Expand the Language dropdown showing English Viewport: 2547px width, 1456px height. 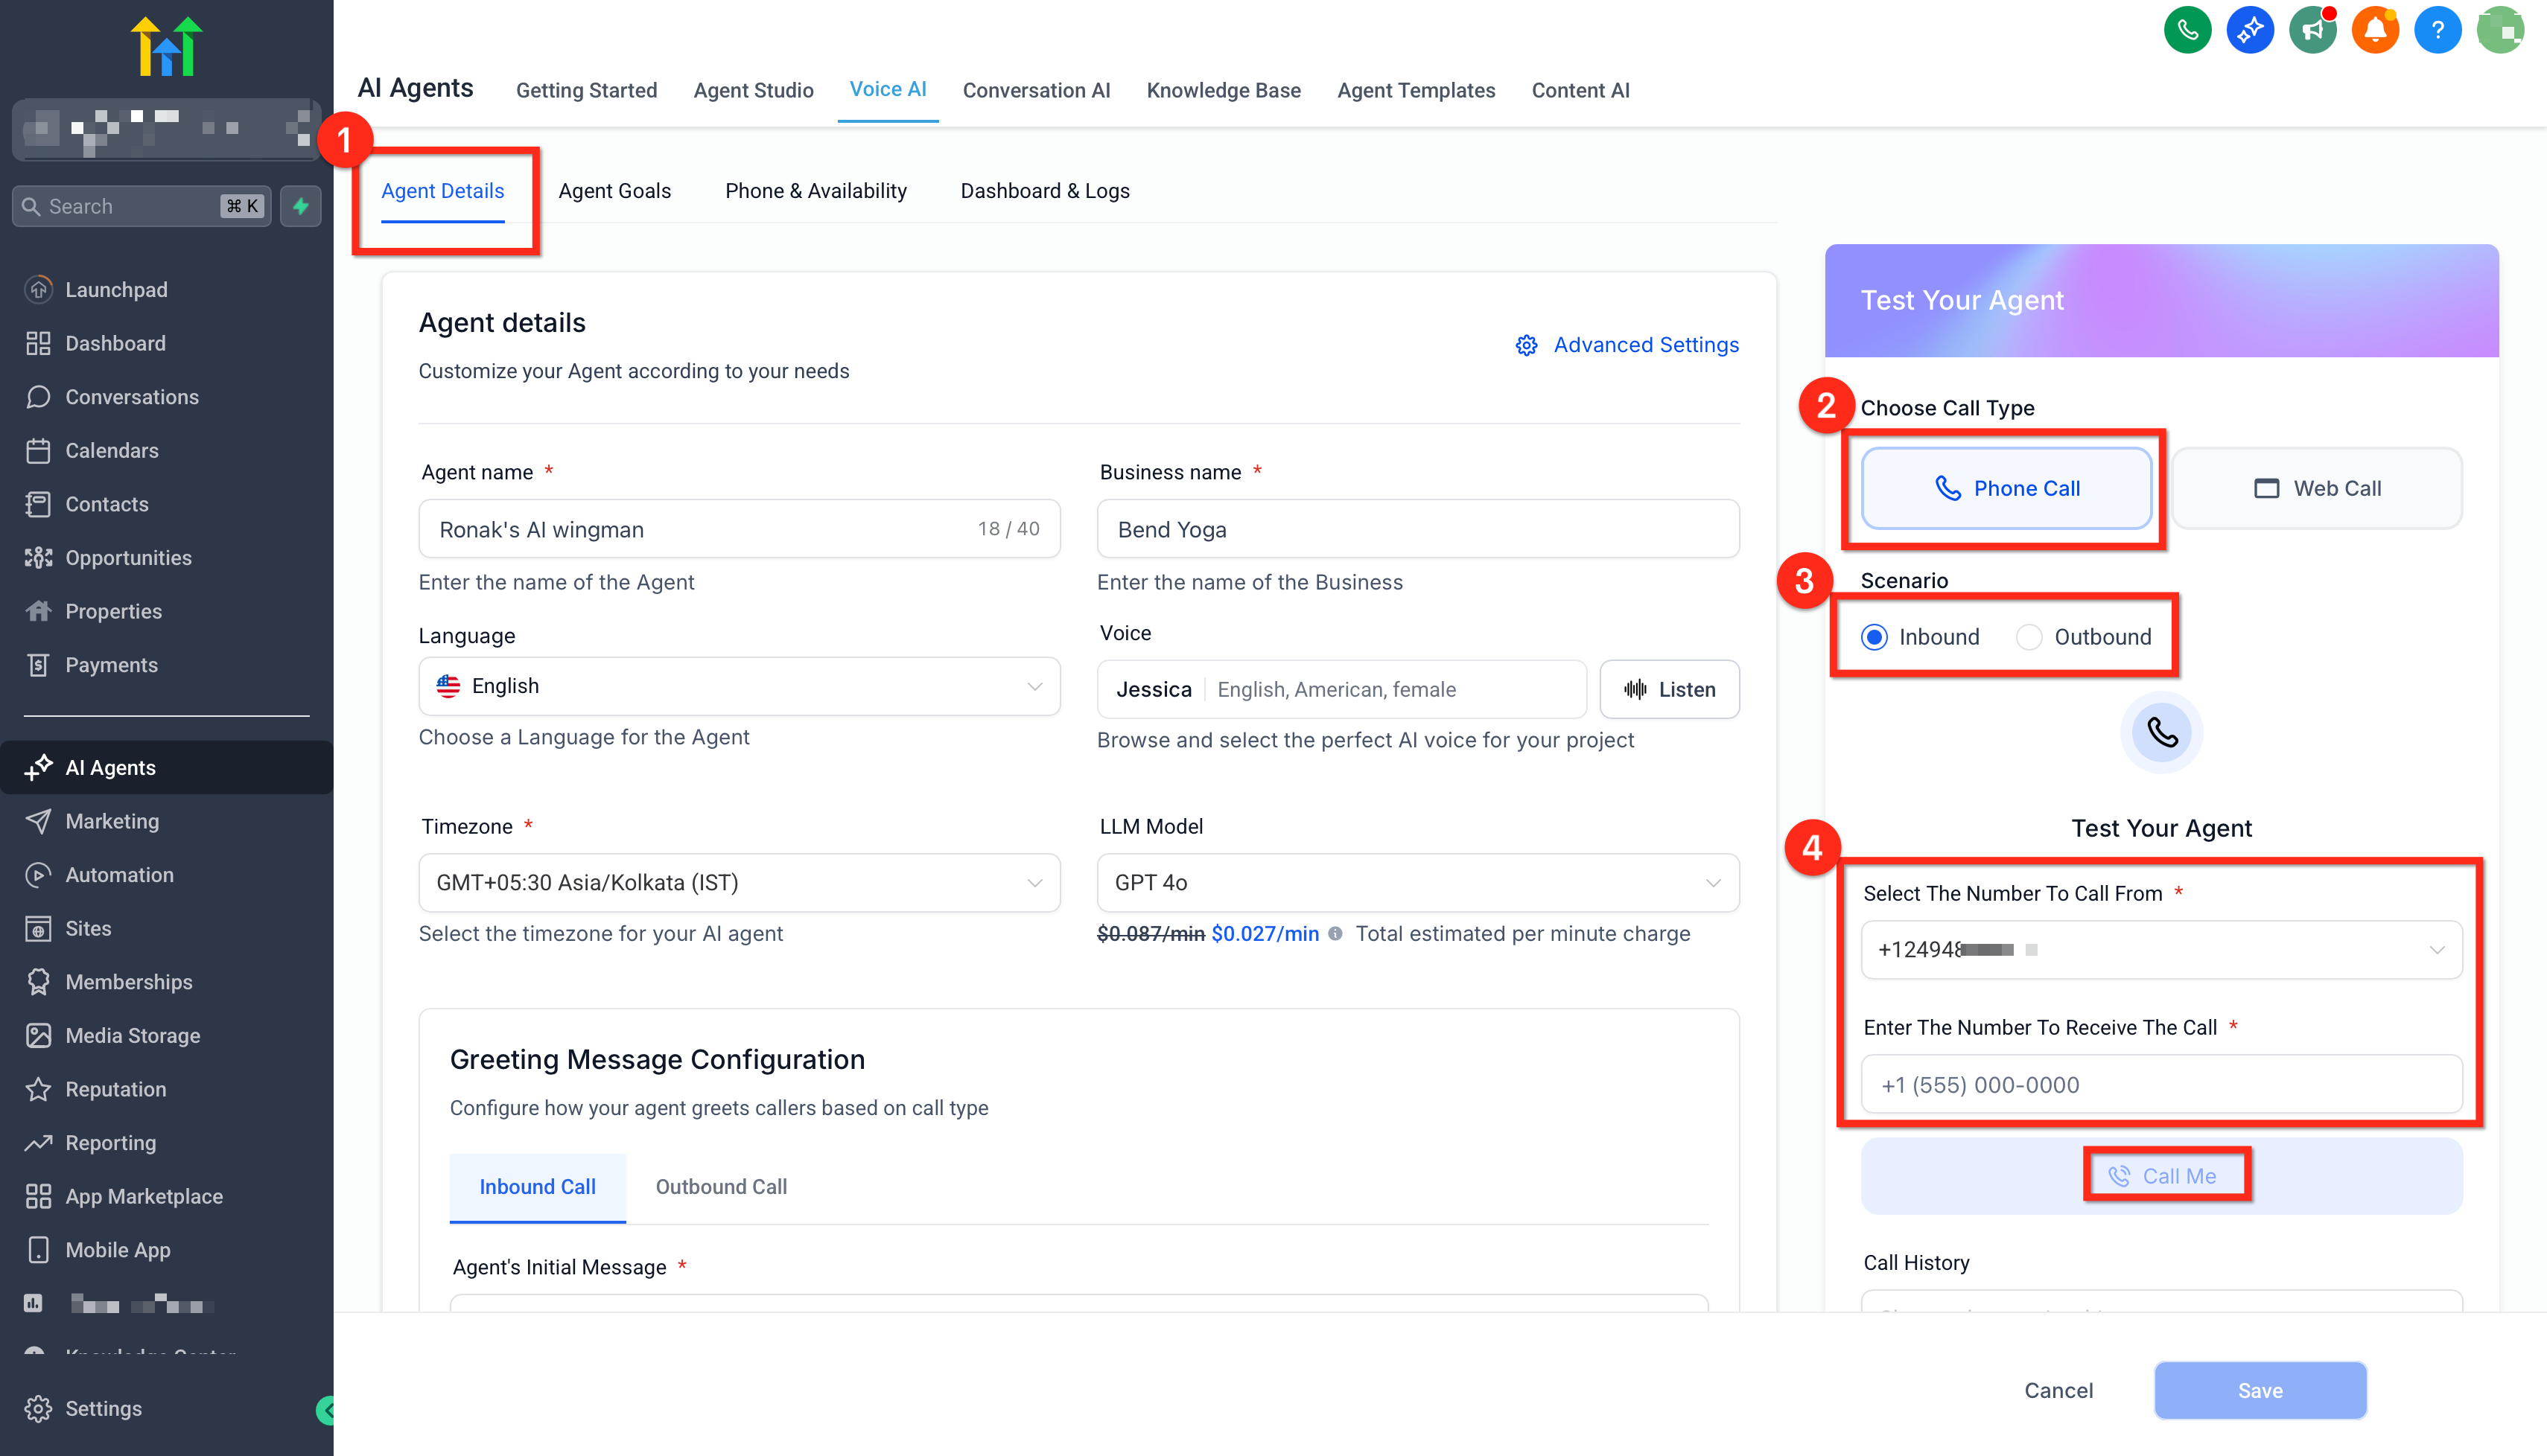tap(738, 686)
